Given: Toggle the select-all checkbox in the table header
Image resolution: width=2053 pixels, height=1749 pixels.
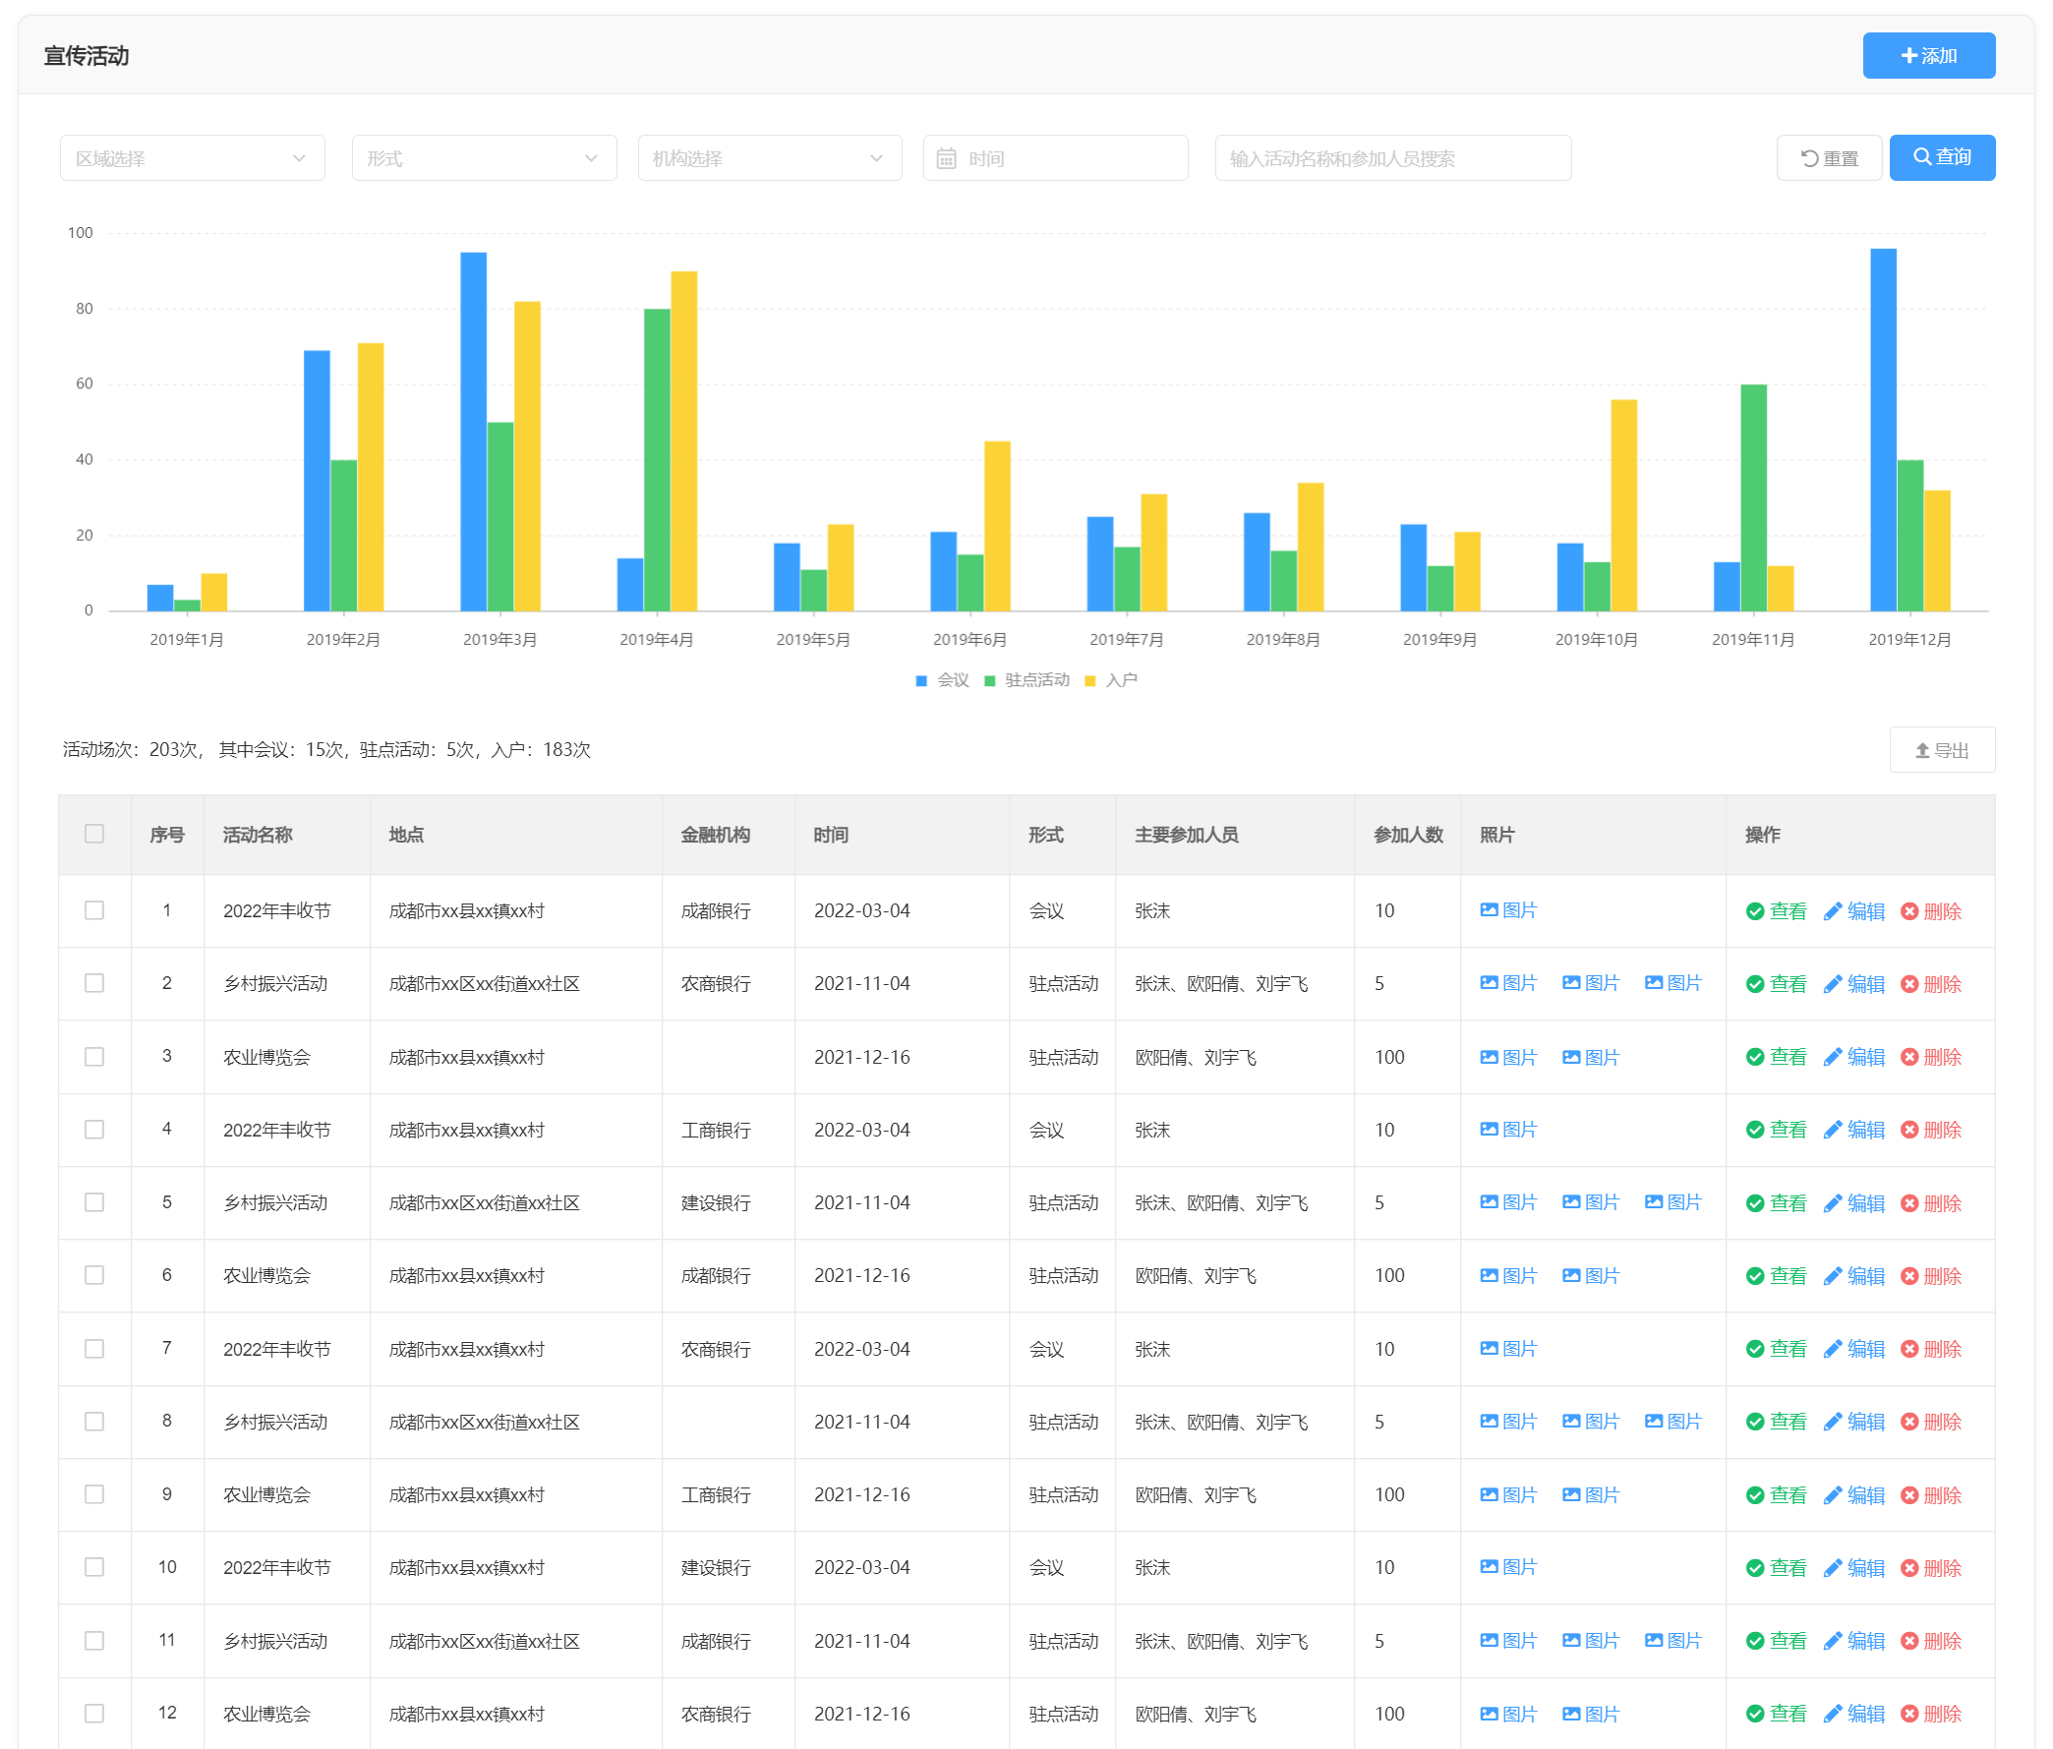Looking at the screenshot, I should 94,834.
